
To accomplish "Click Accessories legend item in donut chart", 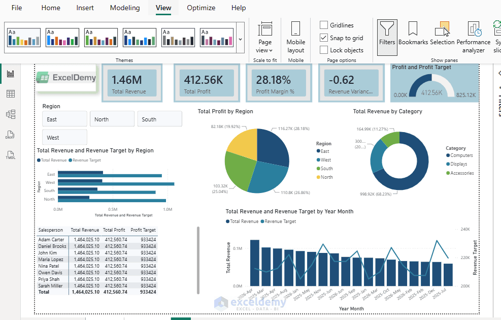I will click(460, 173).
